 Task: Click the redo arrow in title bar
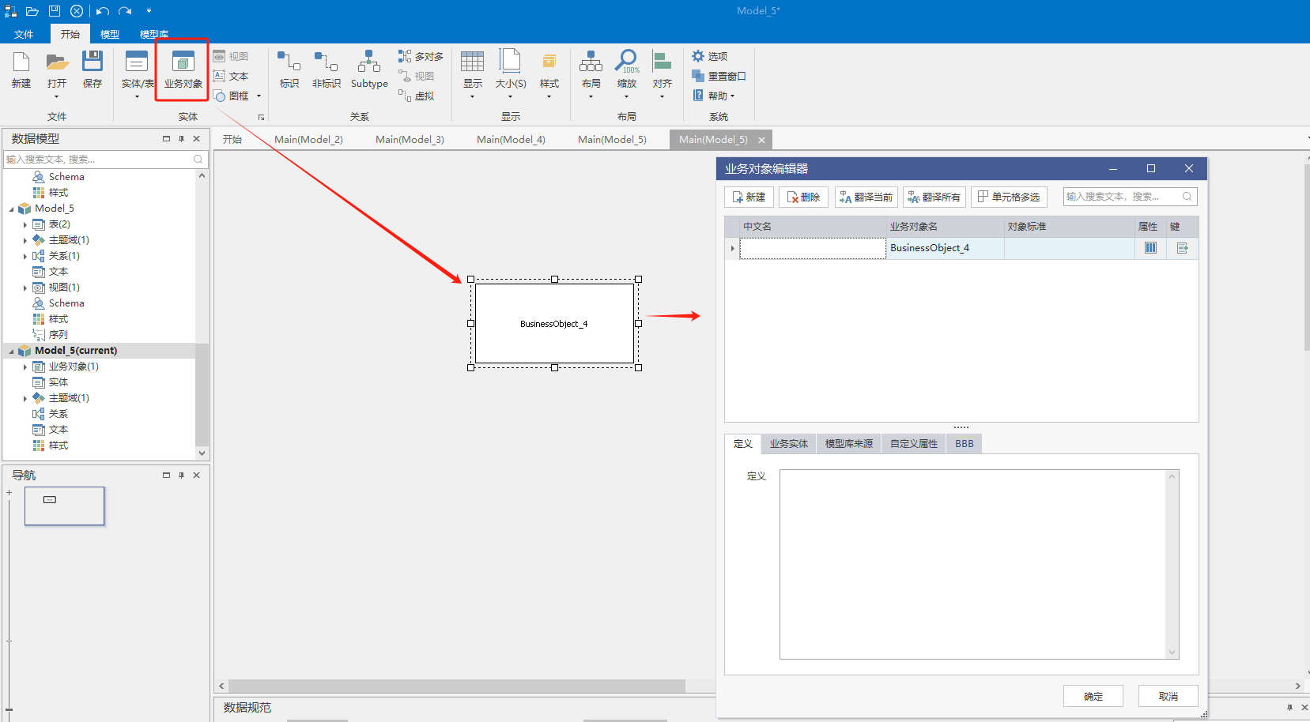125,11
